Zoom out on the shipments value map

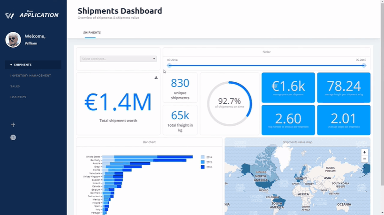coord(364,159)
